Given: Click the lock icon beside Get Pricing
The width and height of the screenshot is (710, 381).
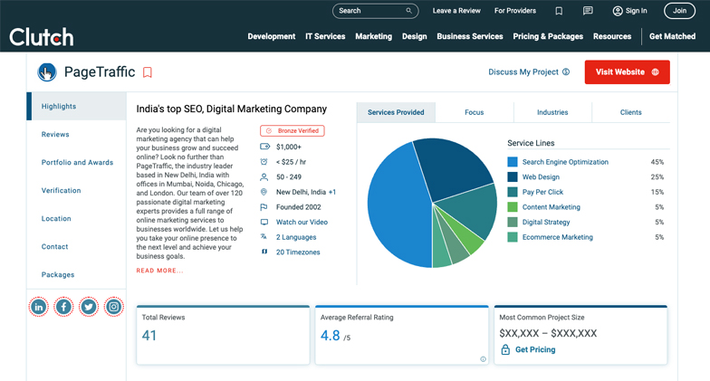Looking at the screenshot, I should click(505, 349).
